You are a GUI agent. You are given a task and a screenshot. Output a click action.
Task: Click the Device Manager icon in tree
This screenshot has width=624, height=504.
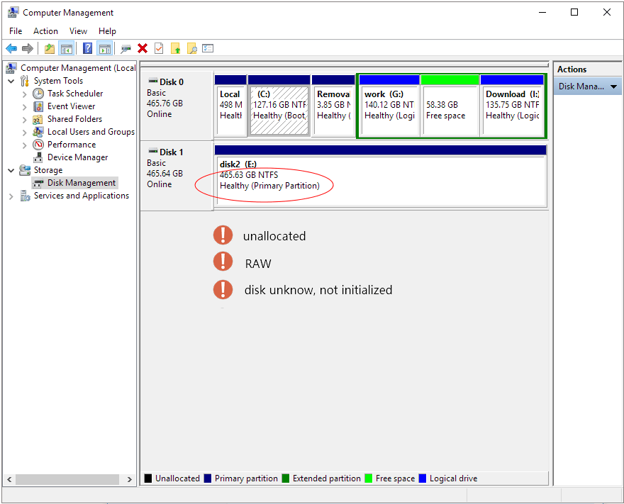pos(38,157)
